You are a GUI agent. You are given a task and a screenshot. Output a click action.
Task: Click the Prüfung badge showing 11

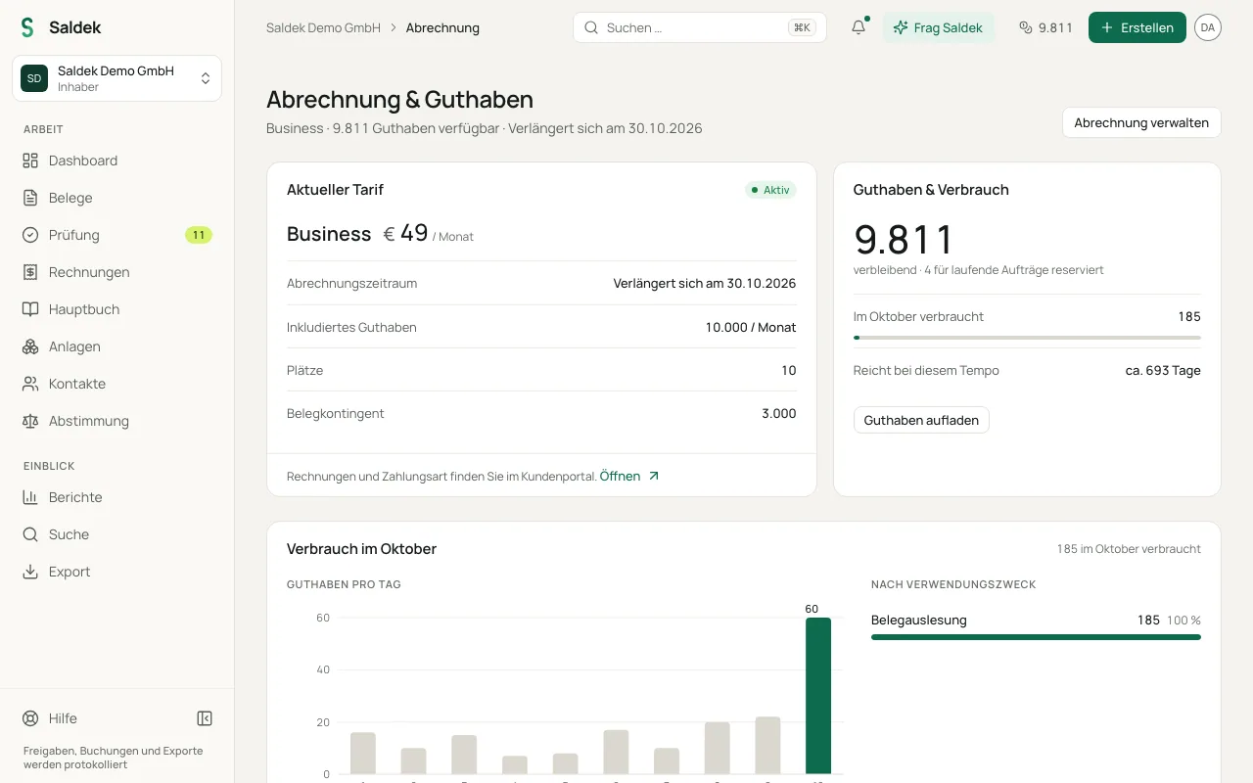coord(199,235)
